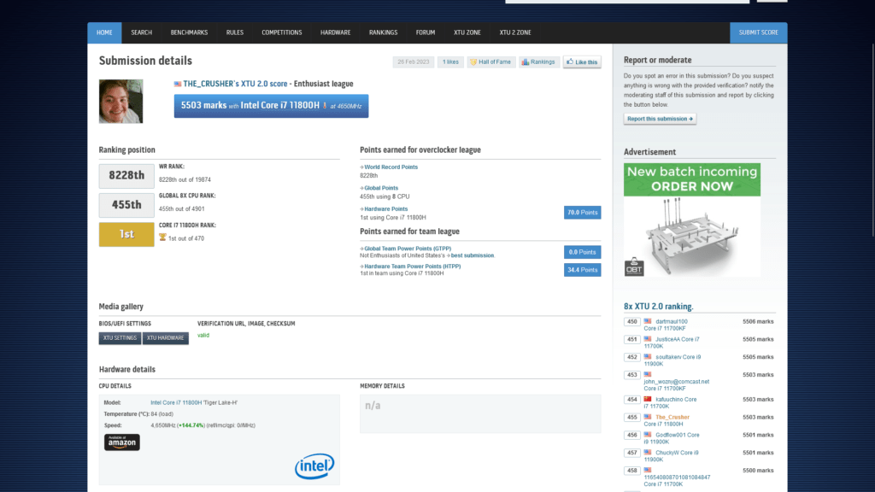This screenshot has height=492, width=875.
Task: Click the page's vertical scrollbar
Action: [872, 139]
